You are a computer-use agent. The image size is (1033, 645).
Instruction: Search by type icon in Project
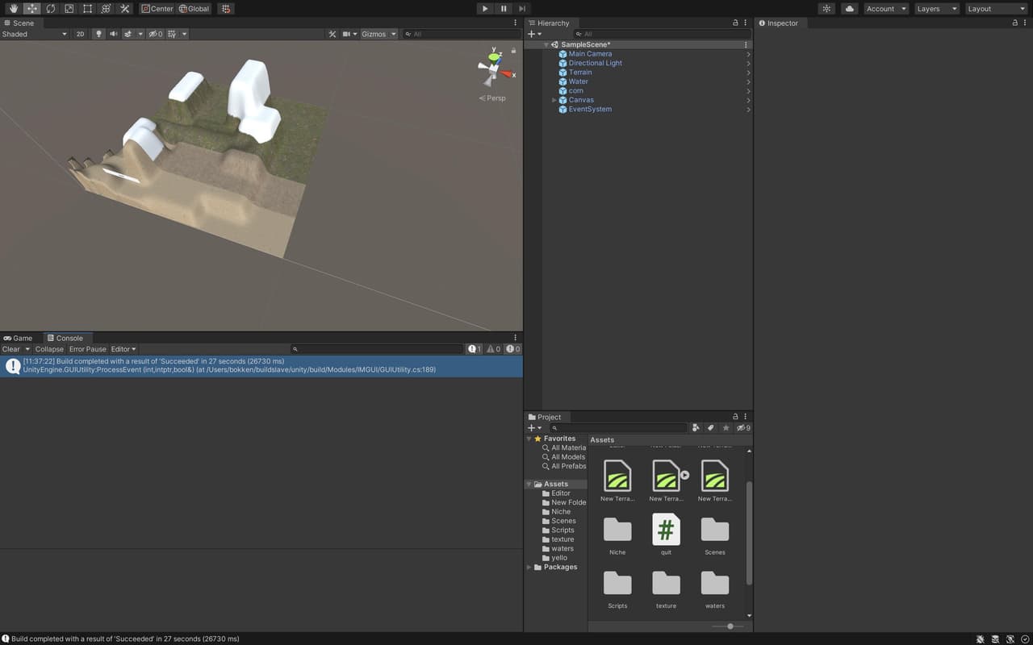[x=696, y=428]
